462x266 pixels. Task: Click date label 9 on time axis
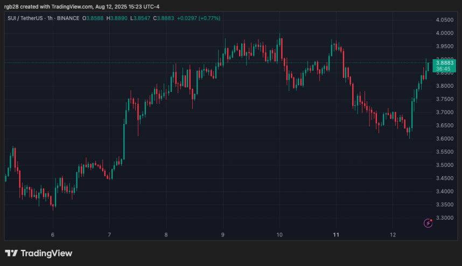pyautogui.click(x=222, y=235)
